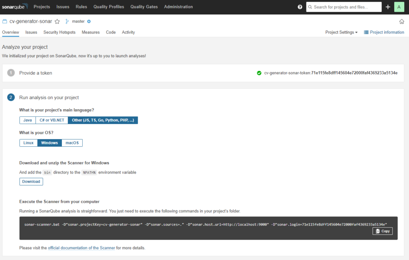
Task: Switch to the Activity tab
Action: [x=128, y=32]
